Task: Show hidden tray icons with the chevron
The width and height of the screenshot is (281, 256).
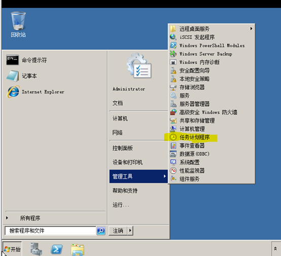Action: 275,249
